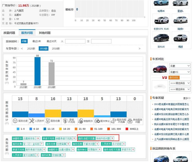Viewport: 193px width, 162px height.
Task: Click the 定（订）金纠纷 tag
Action: (x=28, y=144)
